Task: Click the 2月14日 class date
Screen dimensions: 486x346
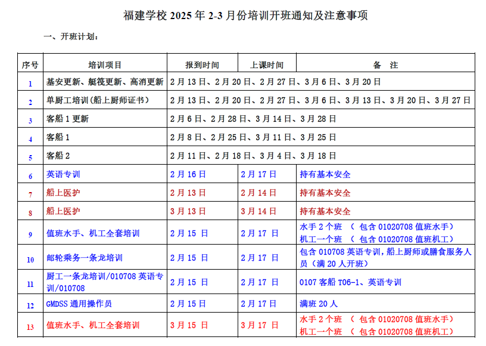Action: tap(258, 193)
